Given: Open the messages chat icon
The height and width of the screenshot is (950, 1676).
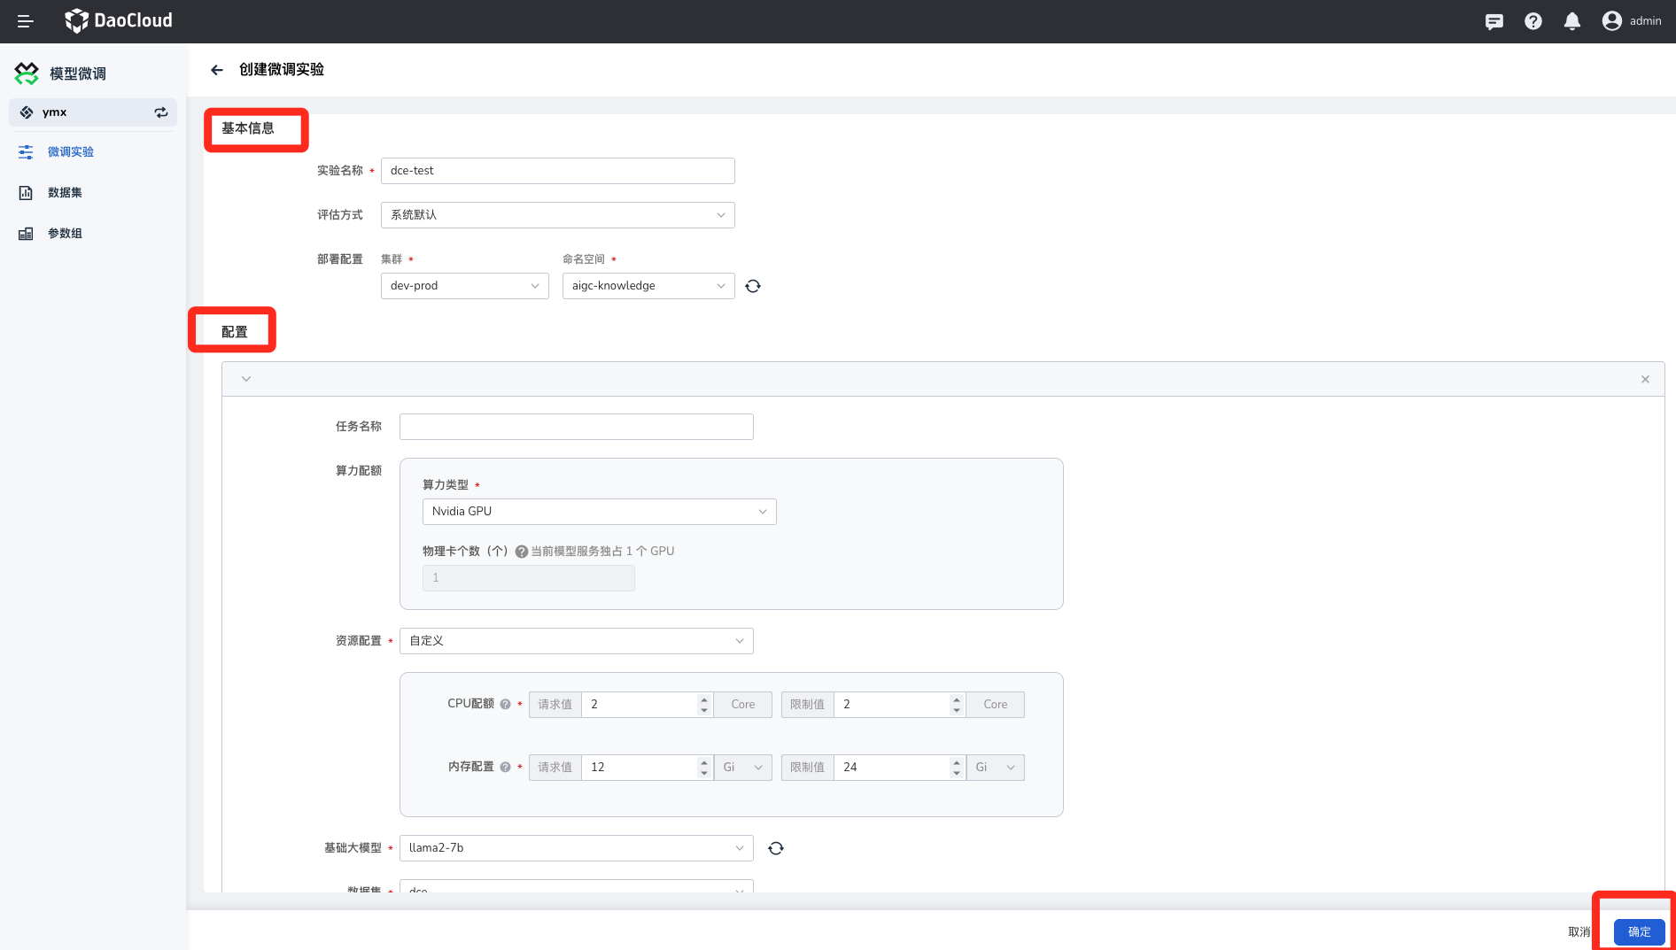Looking at the screenshot, I should (1494, 21).
